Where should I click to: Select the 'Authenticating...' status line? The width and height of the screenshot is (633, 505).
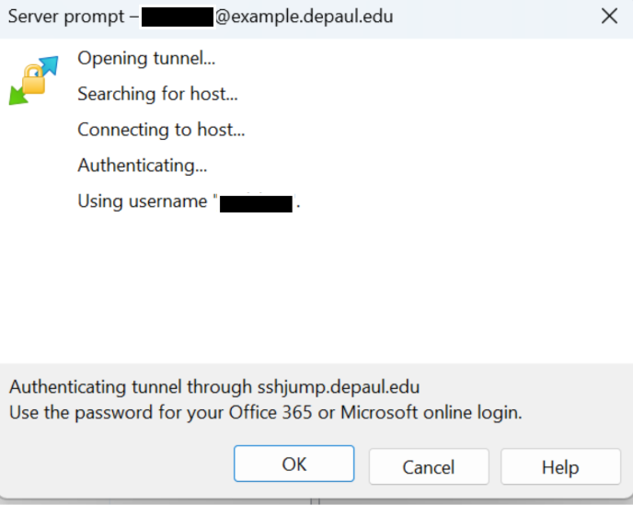(x=142, y=166)
